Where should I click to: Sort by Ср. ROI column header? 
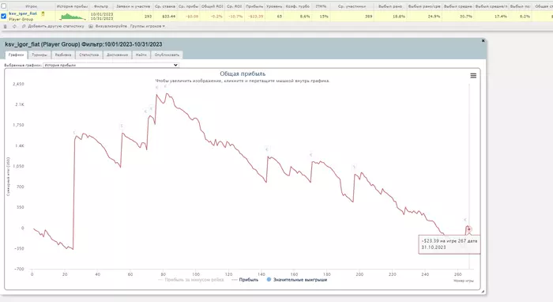click(x=234, y=6)
